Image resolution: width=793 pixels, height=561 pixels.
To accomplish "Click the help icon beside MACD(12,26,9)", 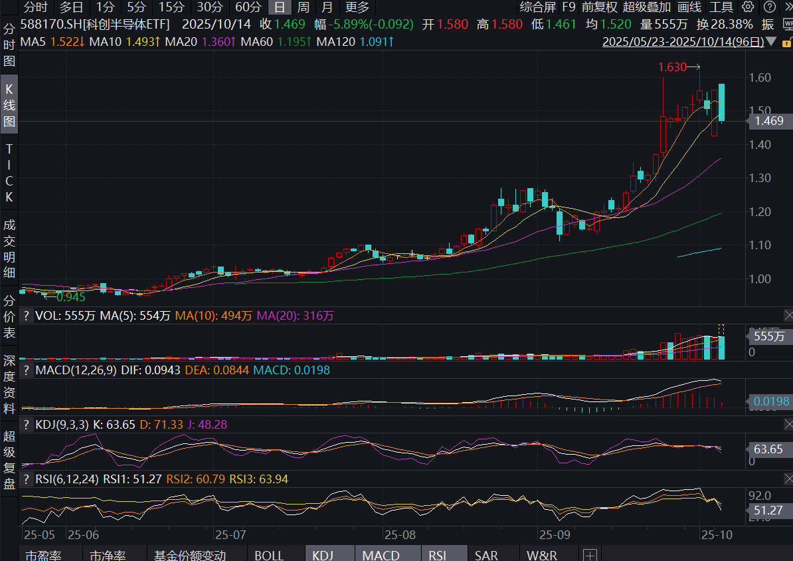I will point(27,370).
